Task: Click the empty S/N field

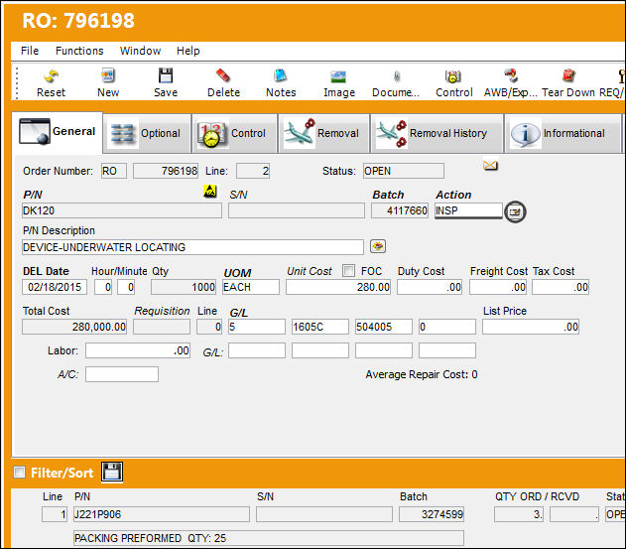Action: 297,210
